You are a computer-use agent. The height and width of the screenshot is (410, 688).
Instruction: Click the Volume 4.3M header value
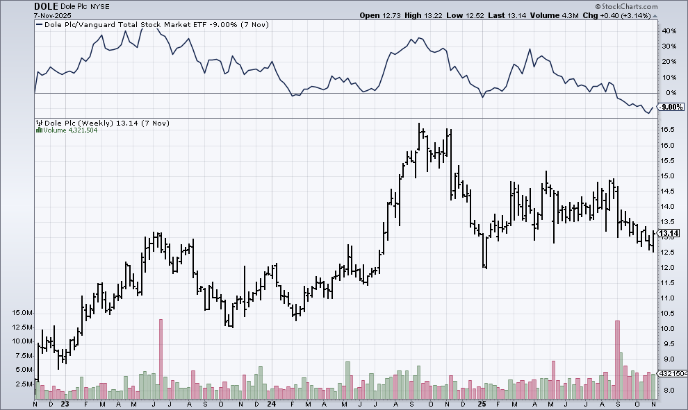tap(554, 15)
